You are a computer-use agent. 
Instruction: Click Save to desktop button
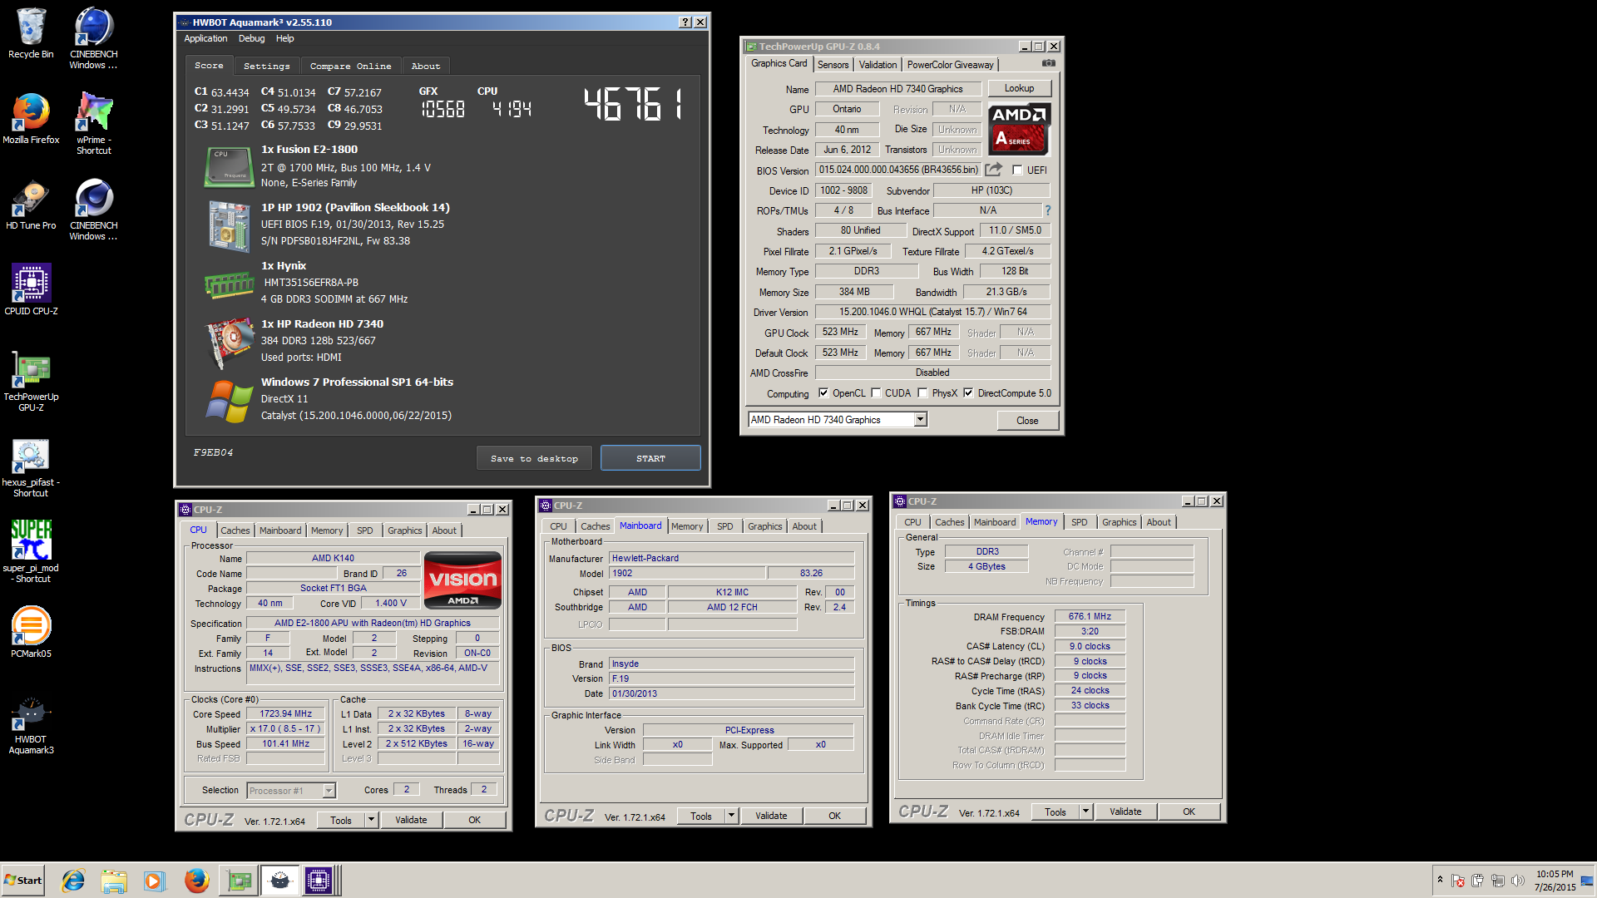534,458
